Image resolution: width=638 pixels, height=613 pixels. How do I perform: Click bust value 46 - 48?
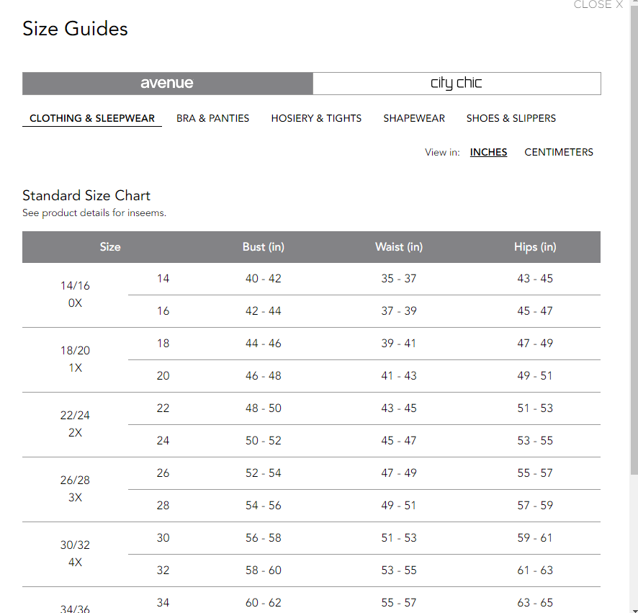coord(264,376)
